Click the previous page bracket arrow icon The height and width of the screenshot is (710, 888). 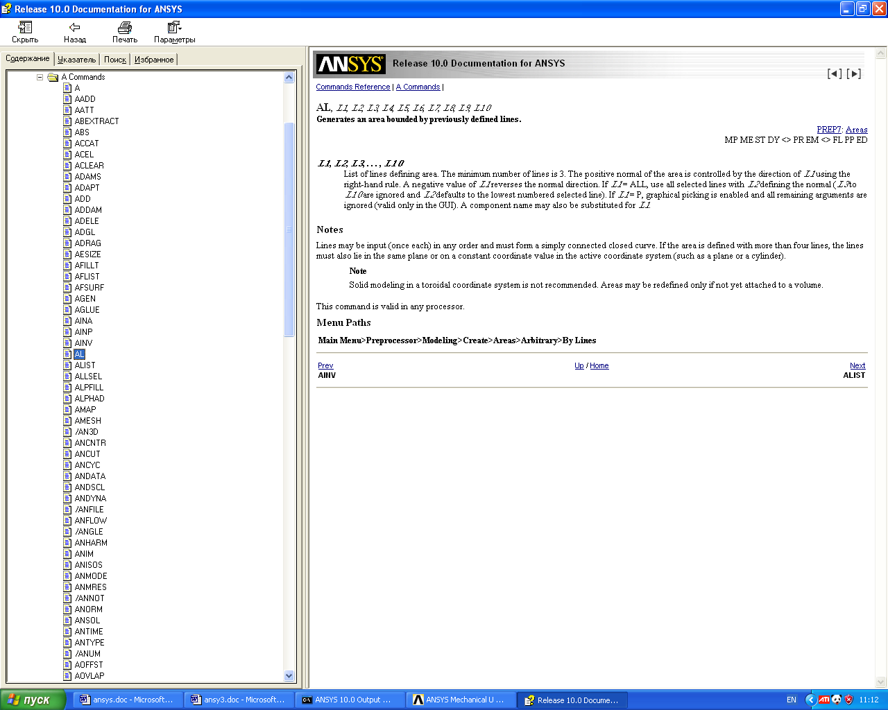[x=835, y=73]
